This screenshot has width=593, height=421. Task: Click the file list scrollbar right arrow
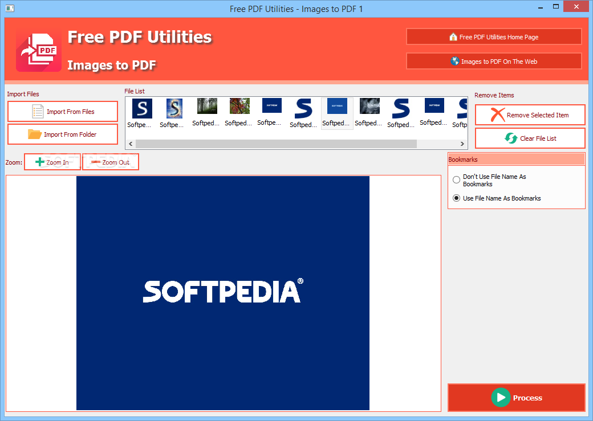[x=462, y=144]
